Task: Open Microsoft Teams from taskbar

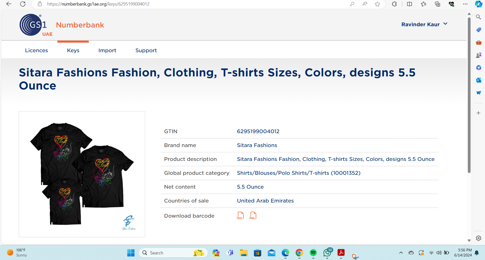Action: (230, 253)
